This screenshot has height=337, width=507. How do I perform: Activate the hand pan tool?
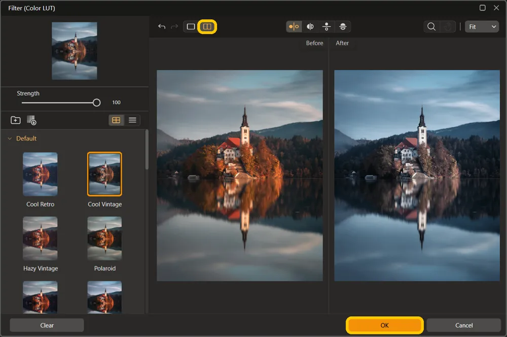tap(448, 26)
